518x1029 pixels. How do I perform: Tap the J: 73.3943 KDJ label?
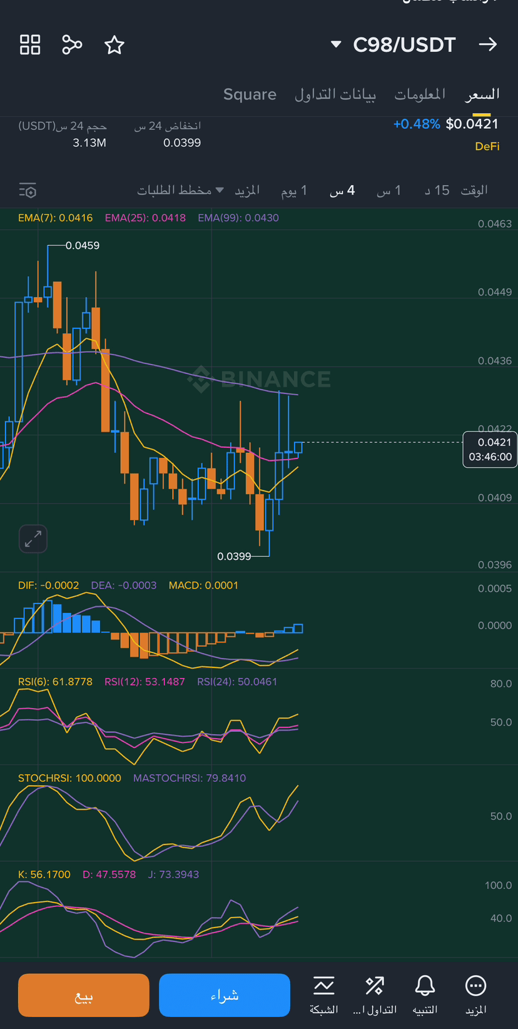[173, 874]
